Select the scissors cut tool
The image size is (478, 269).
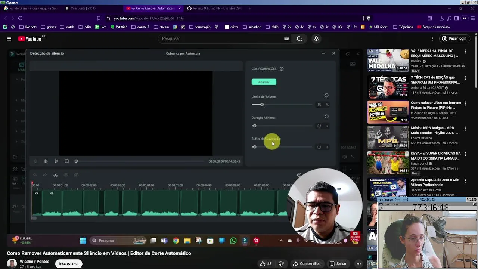55,175
